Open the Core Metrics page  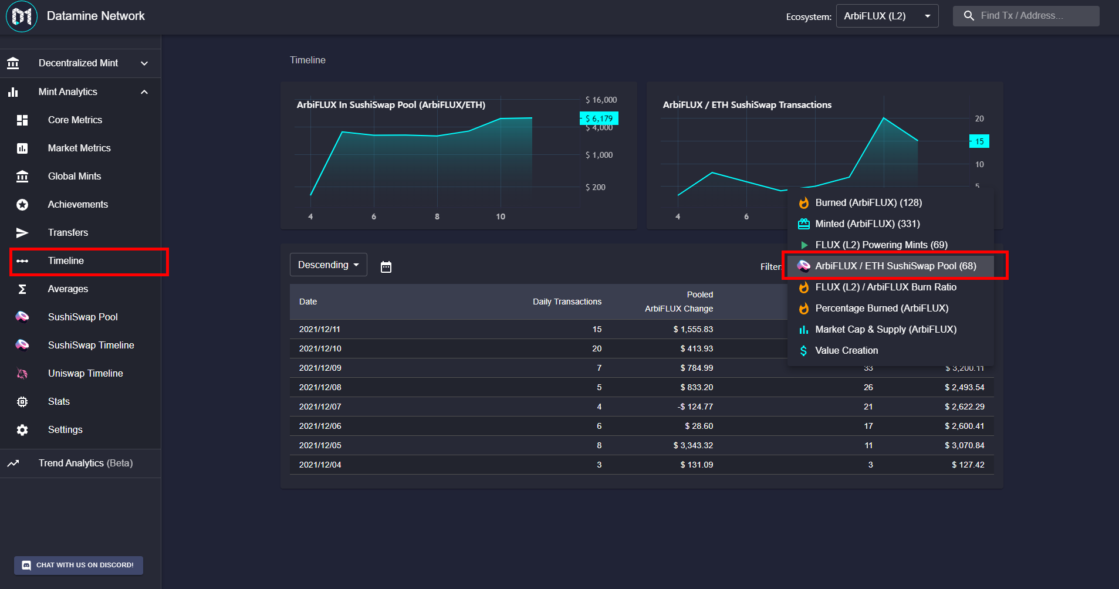80,120
